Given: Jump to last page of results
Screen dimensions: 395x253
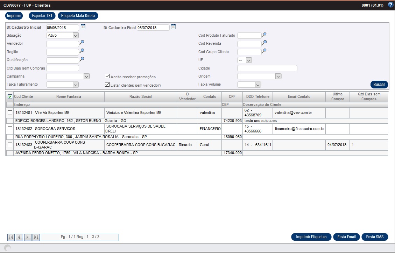Looking at the screenshot, I should pos(36,238).
